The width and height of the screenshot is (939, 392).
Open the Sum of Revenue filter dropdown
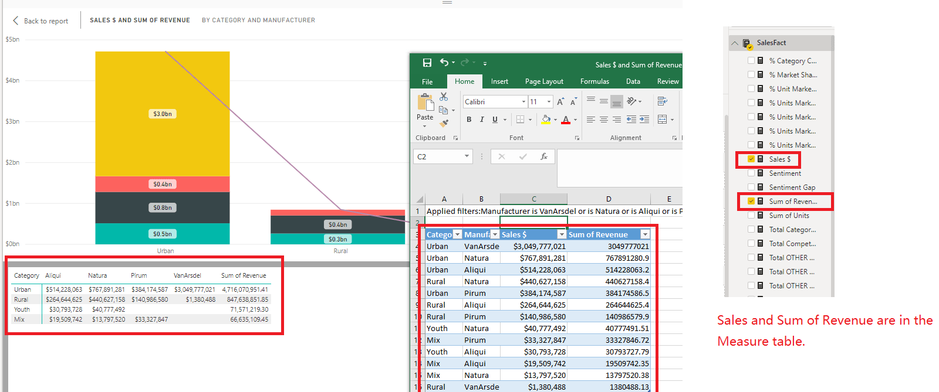pos(645,234)
